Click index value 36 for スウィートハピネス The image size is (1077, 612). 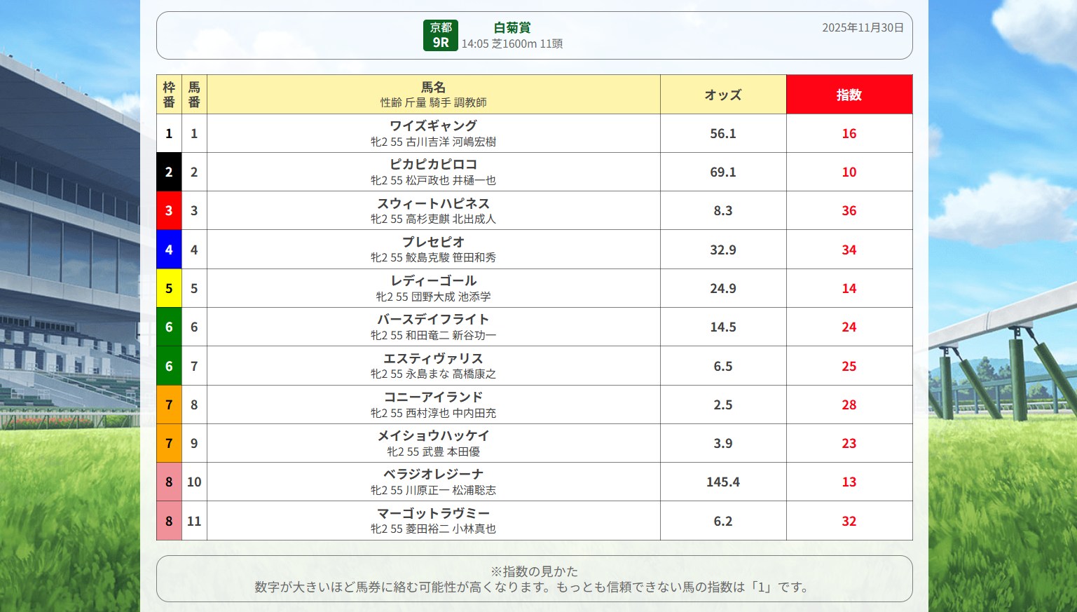[849, 210]
